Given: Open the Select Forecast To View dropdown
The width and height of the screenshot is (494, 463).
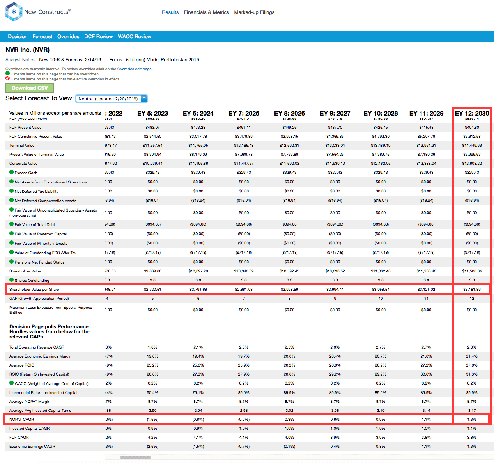Looking at the screenshot, I should tap(112, 99).
